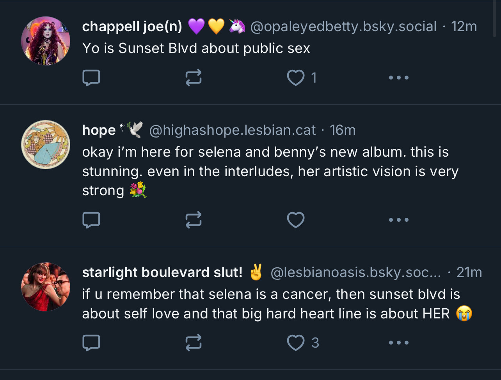The height and width of the screenshot is (380, 501).
Task: Open more options on starlight boulevard slut's post
Action: point(399,343)
